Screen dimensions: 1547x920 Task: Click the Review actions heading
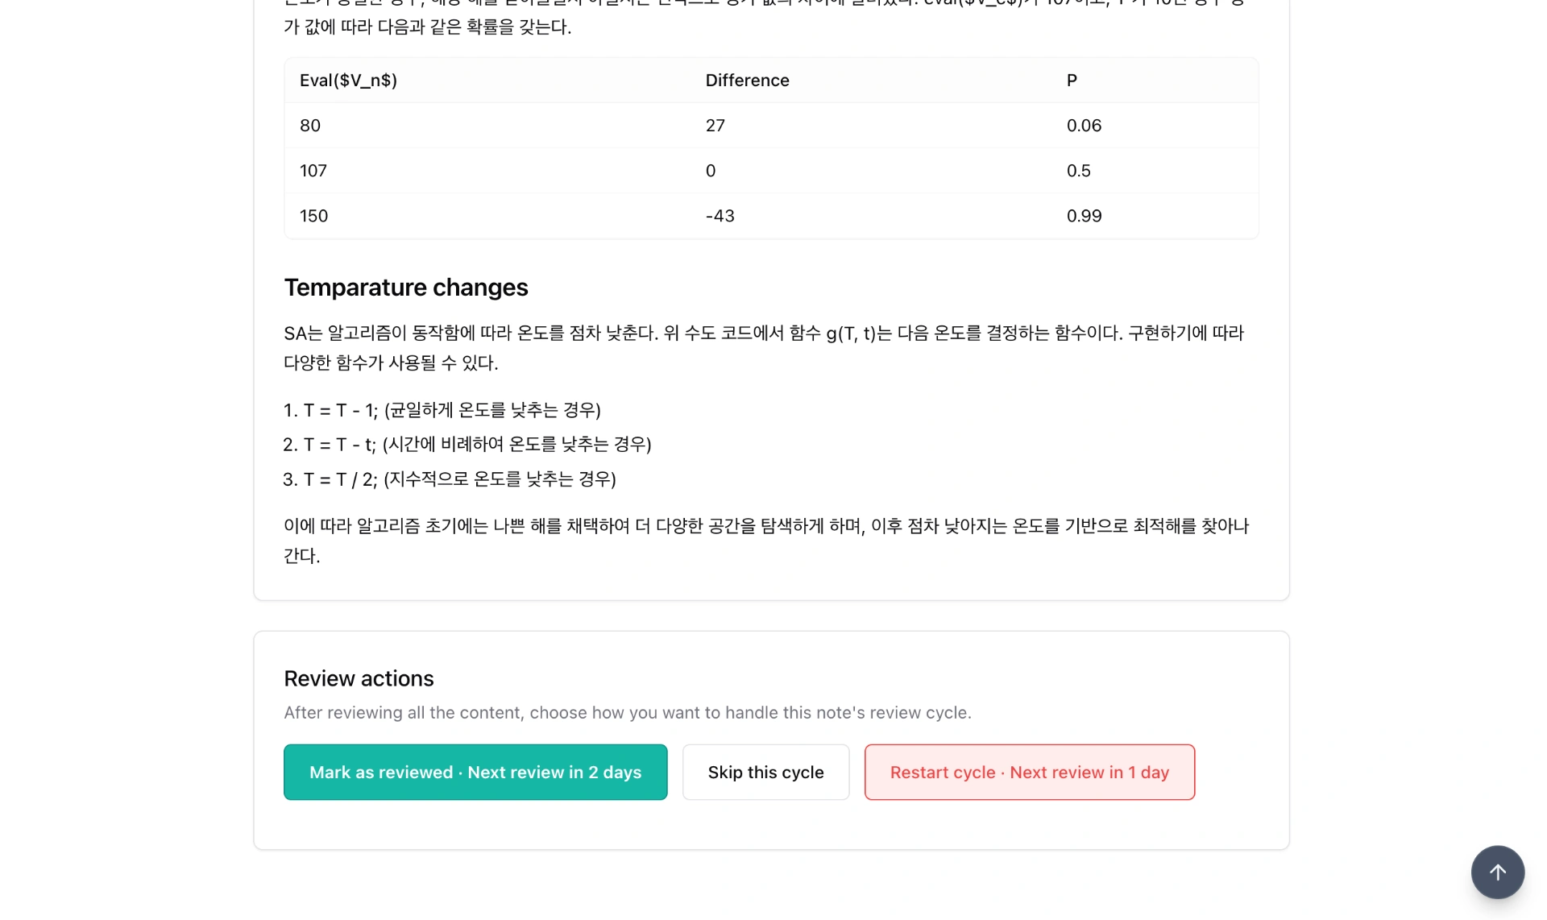pyautogui.click(x=359, y=678)
